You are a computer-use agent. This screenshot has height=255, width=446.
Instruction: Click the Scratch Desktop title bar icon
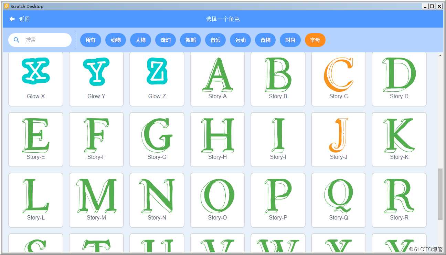(x=6, y=6)
